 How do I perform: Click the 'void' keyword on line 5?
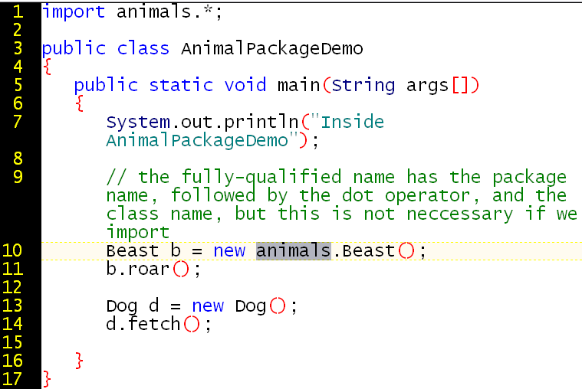tap(245, 85)
